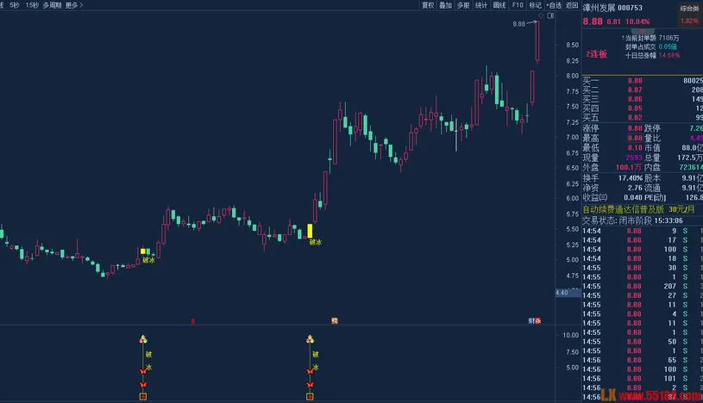Image resolution: width=703 pixels, height=403 pixels.
Task: Select the 多周期 multi-period option
Action: tap(52, 5)
